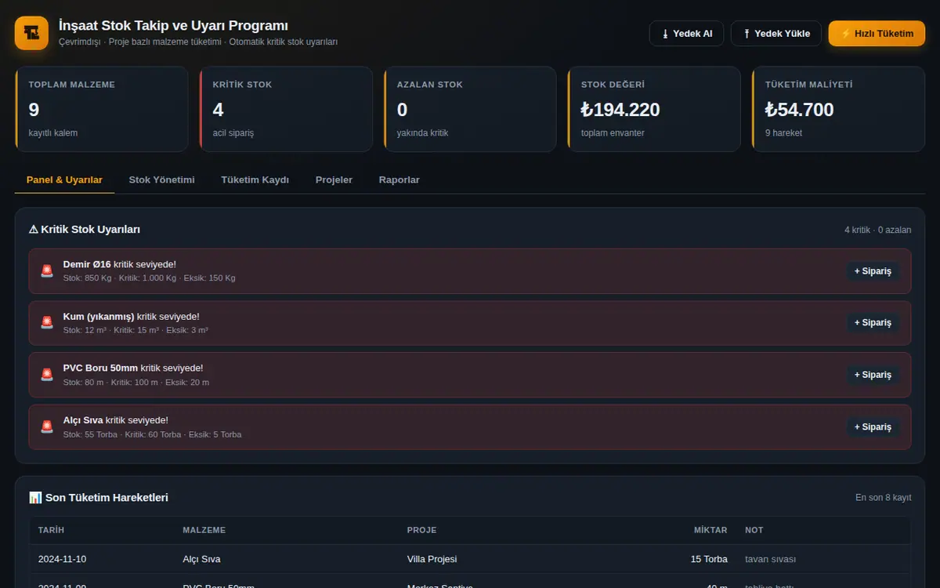Open the Hızlı Tüketim quick entry
Screen dimensions: 940x588
[x=877, y=34]
